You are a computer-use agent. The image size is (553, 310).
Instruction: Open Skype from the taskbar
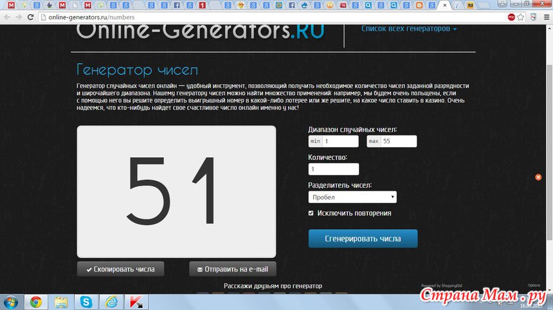click(x=86, y=302)
